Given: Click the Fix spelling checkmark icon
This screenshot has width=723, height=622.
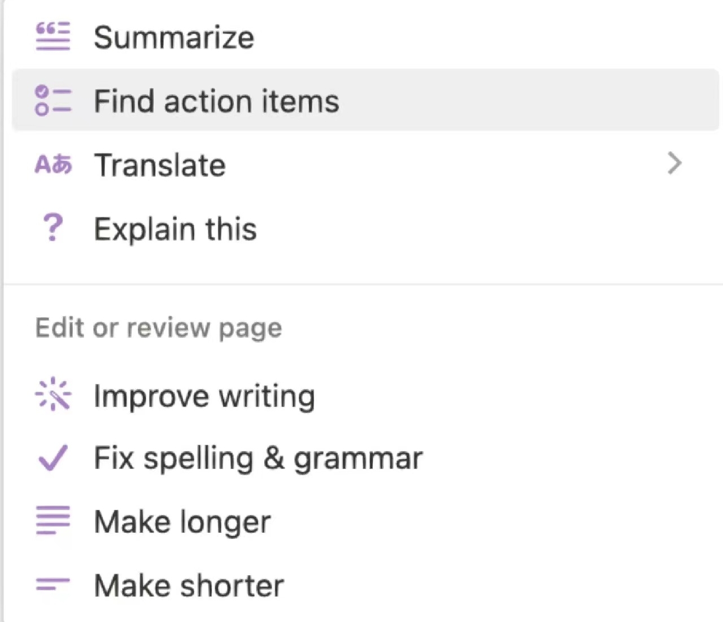Looking at the screenshot, I should 53,458.
